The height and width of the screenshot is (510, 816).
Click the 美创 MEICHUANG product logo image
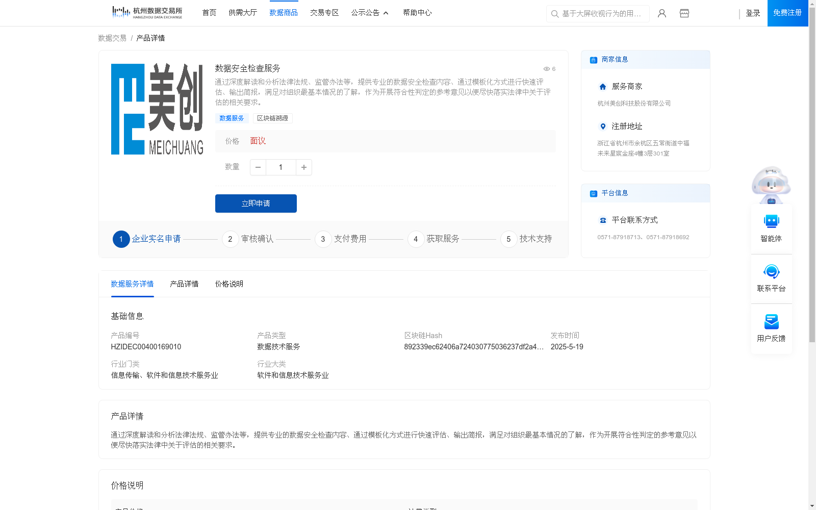pos(157,109)
